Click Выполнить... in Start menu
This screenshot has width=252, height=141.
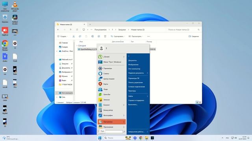[x=133, y=105]
